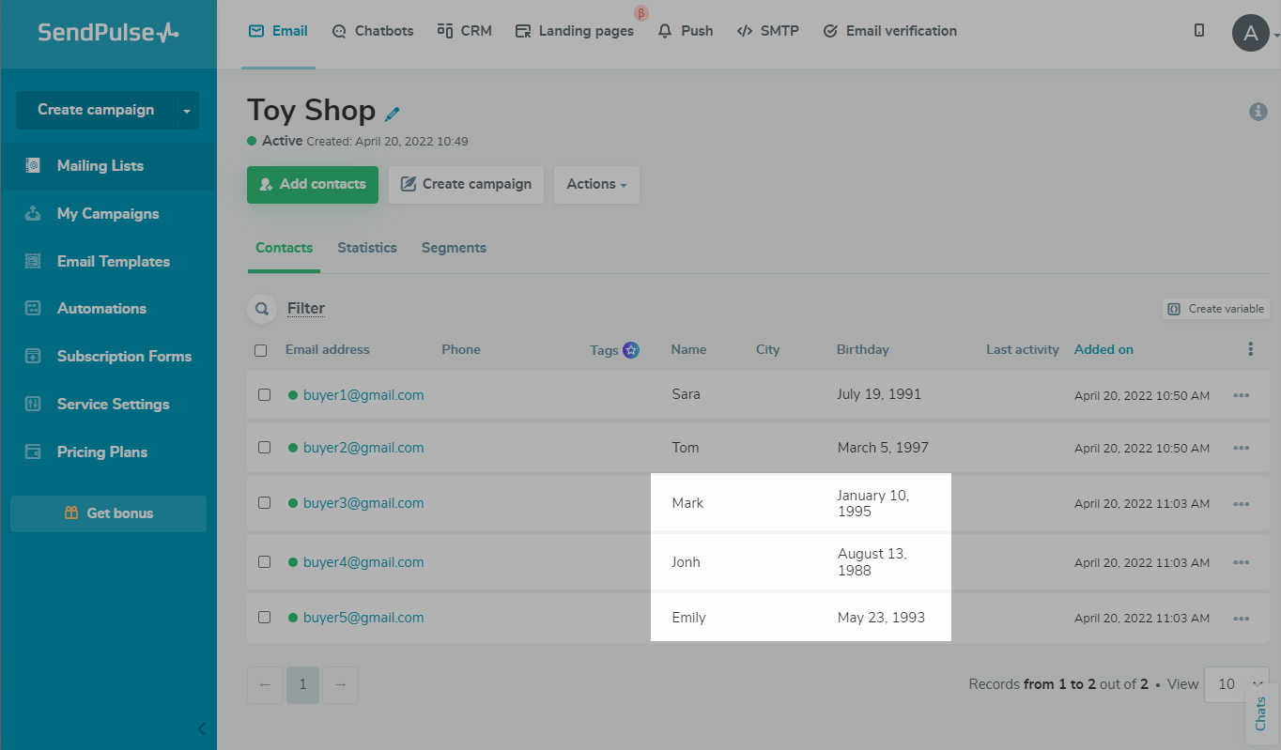1281x750 pixels.
Task: Go to the next page arrow
Action: coord(340,685)
